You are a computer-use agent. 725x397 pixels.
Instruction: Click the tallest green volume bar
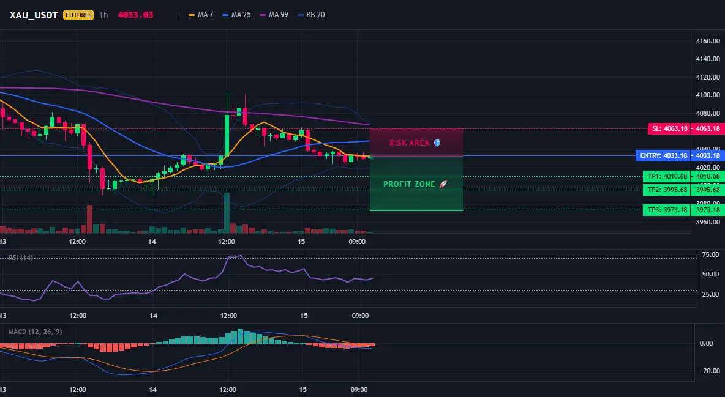click(x=227, y=213)
